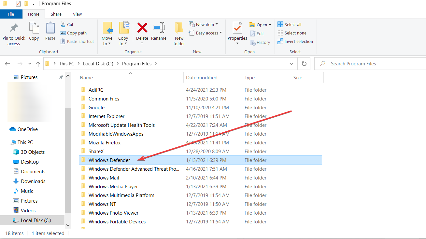Select the Mozilla Firefox folder

[x=105, y=142]
